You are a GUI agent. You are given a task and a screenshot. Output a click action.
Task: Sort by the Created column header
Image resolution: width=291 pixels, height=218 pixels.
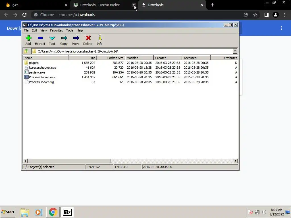tap(168, 58)
